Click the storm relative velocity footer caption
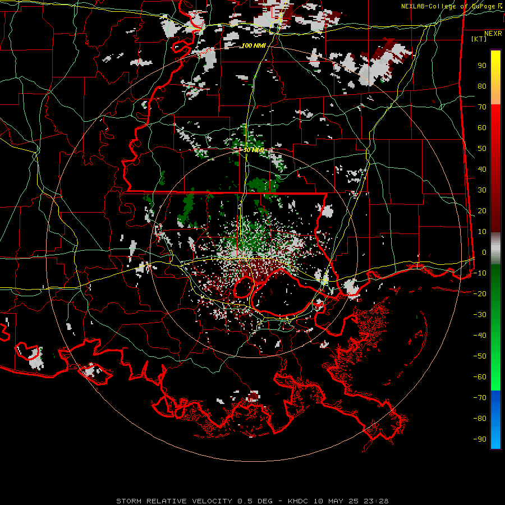The width and height of the screenshot is (505, 505). (252, 501)
